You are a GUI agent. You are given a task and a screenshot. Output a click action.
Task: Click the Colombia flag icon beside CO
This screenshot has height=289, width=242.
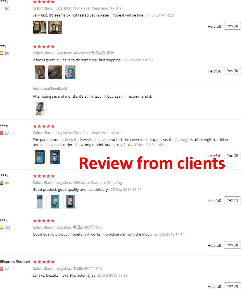coord(2,228)
